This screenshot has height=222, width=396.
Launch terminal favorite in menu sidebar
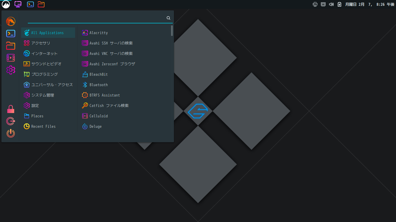tap(11, 34)
